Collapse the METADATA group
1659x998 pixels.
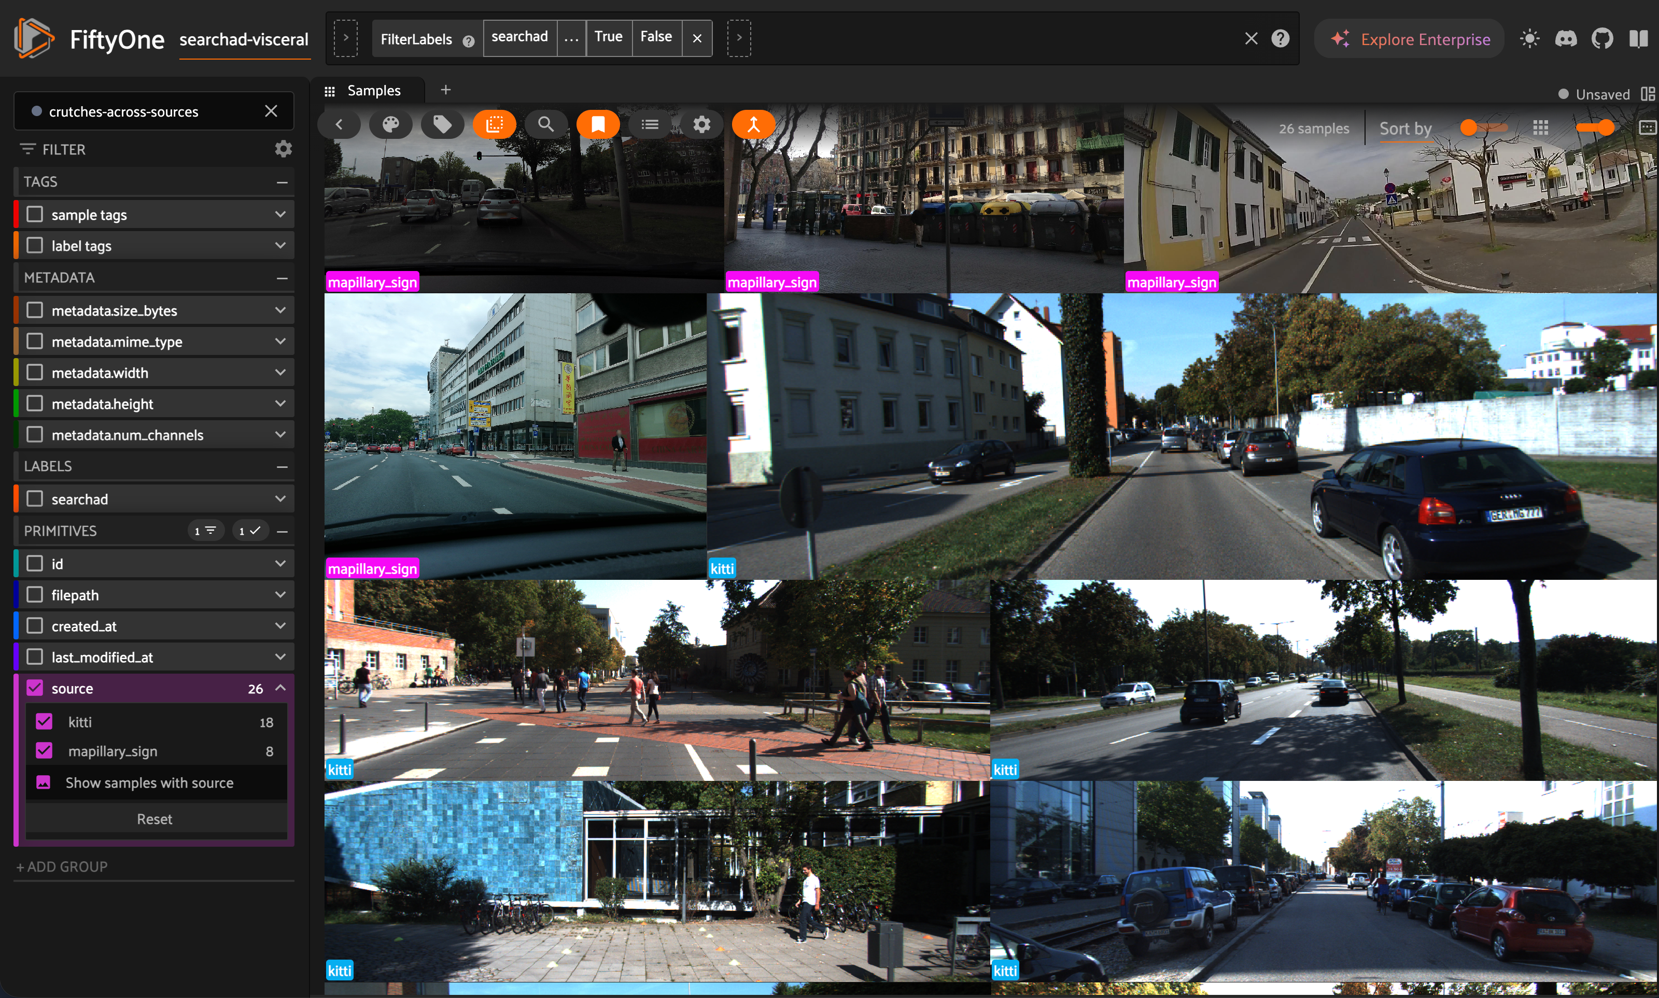point(282,278)
